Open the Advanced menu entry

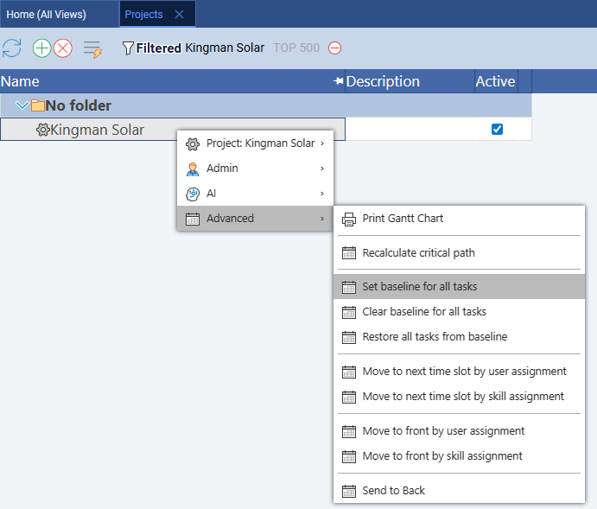pyautogui.click(x=255, y=219)
